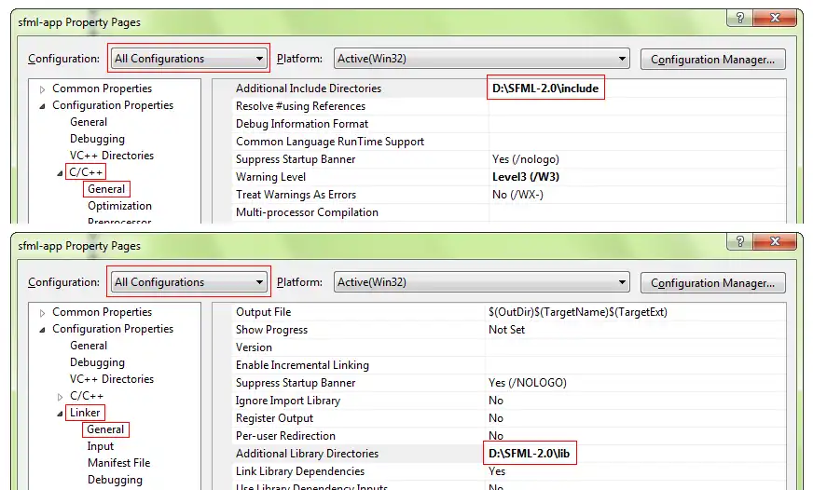Select Linker node label in bottom window
The width and height of the screenshot is (813, 490).
point(85,413)
